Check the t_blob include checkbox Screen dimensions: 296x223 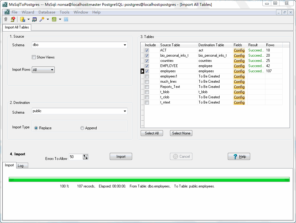click(147, 92)
